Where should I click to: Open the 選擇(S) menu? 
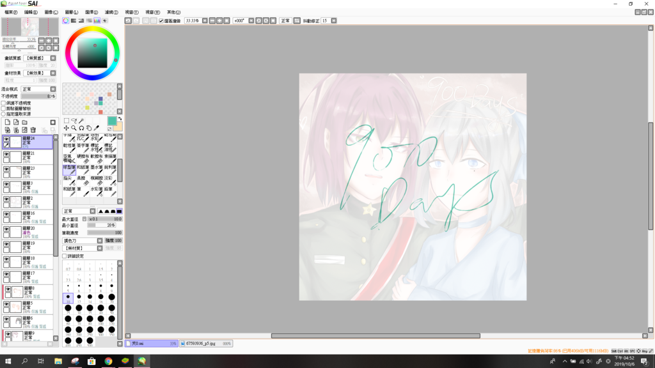(91, 12)
